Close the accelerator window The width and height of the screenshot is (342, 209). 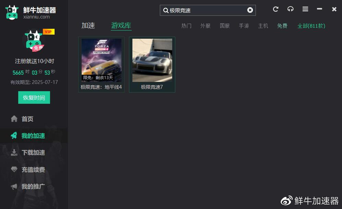pos(334,9)
